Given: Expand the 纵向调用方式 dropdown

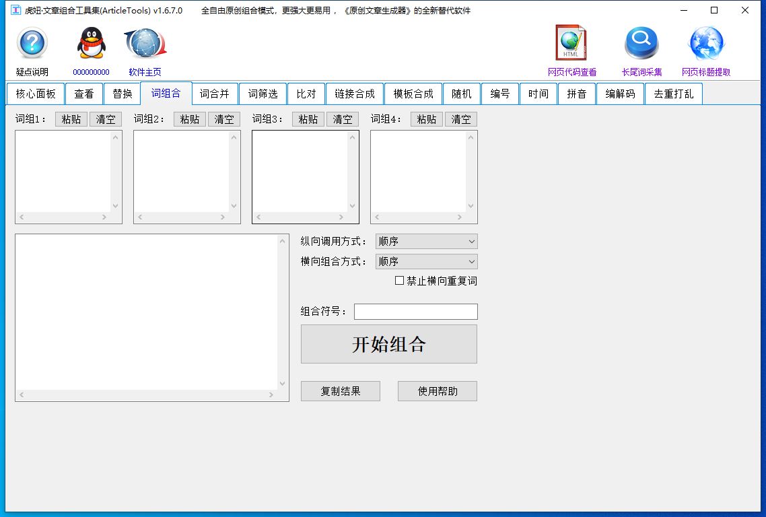Looking at the screenshot, I should tap(427, 242).
